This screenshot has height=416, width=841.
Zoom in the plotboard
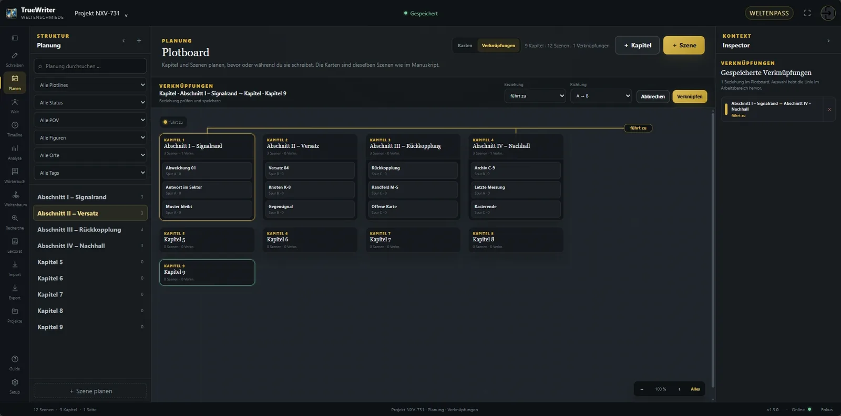(x=679, y=389)
